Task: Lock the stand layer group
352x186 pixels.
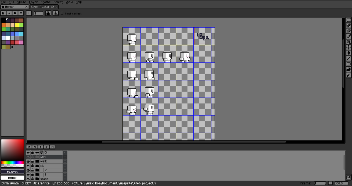Action: tap(33, 179)
